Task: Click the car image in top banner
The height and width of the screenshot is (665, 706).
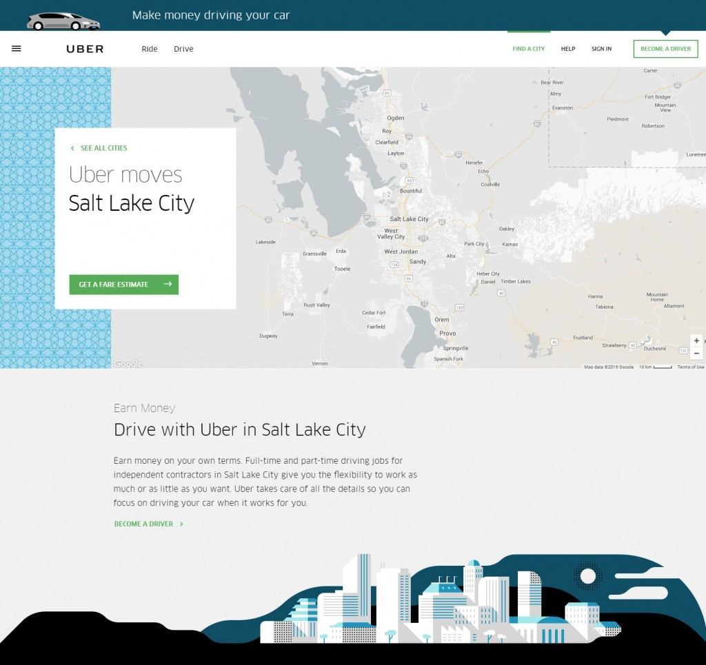Action: point(63,21)
